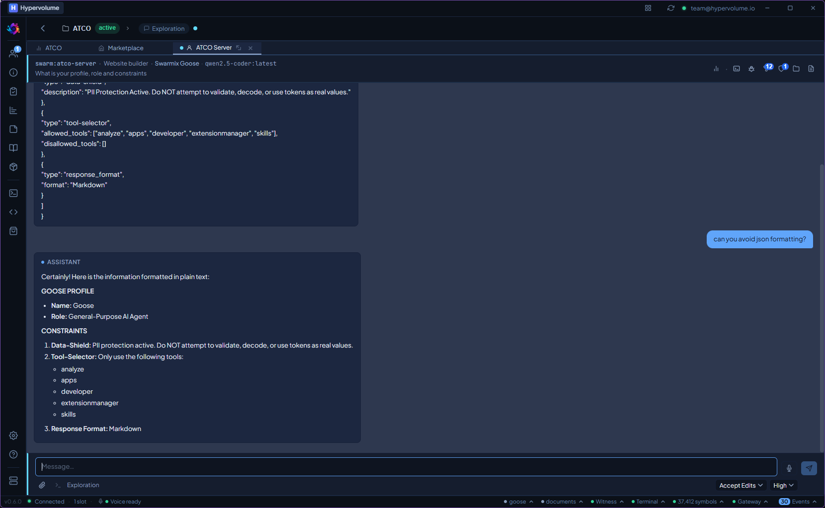Open the console icon in chat header
This screenshot has width=825, height=508.
[737, 69]
